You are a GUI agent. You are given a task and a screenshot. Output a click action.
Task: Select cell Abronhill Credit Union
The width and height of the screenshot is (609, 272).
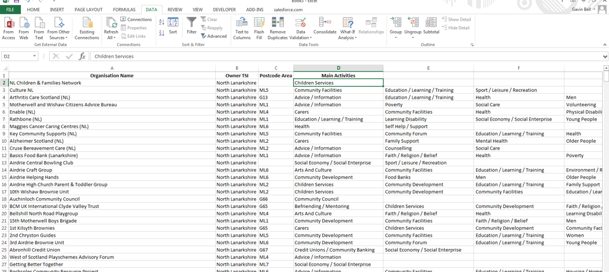[x=112, y=250]
